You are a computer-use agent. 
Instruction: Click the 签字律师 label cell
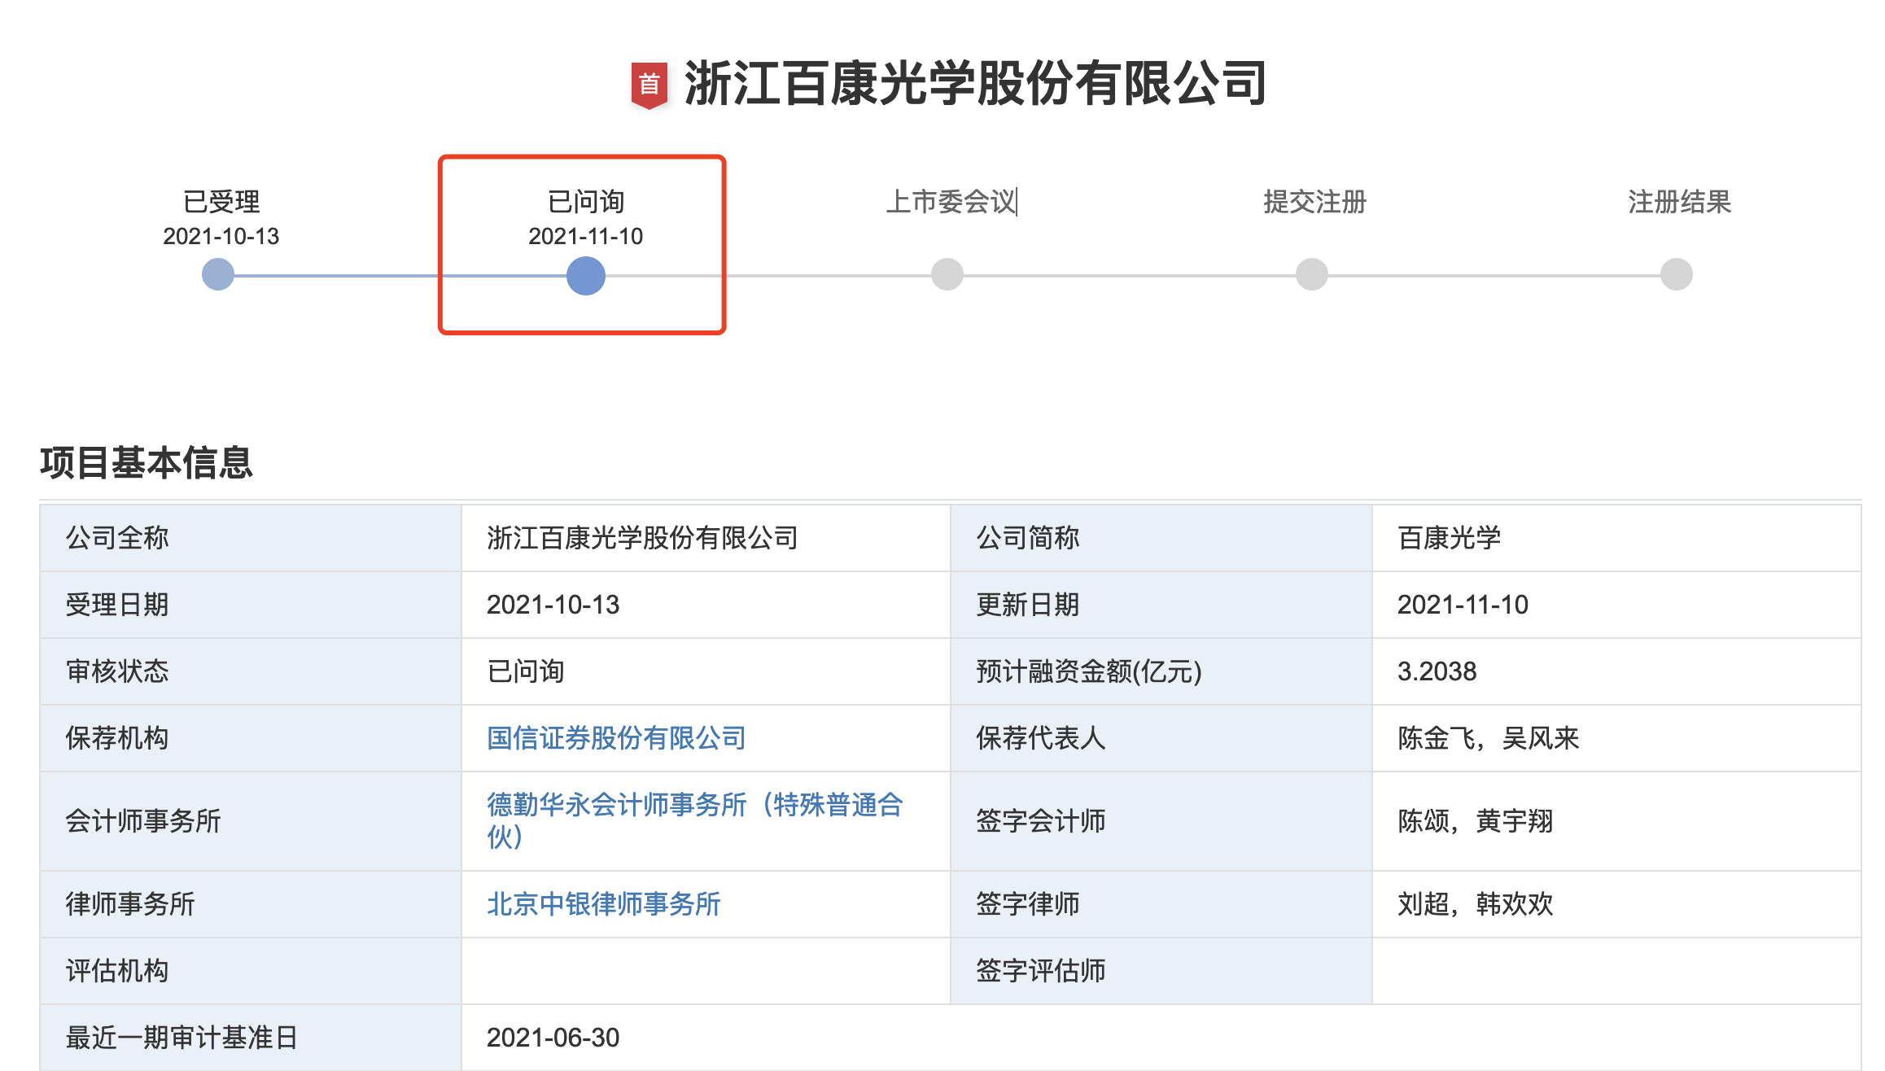point(1161,904)
